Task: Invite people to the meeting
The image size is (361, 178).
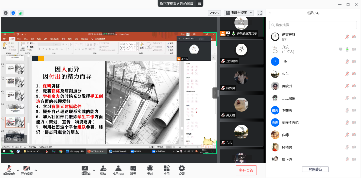Action: [x=103, y=170]
